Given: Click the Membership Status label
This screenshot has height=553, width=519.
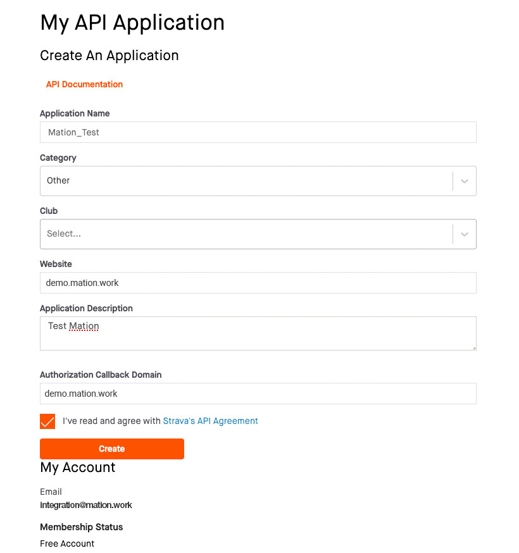Looking at the screenshot, I should tap(82, 527).
